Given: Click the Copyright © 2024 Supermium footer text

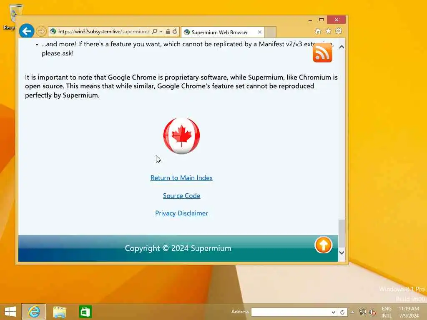Looking at the screenshot, I should coord(178,248).
